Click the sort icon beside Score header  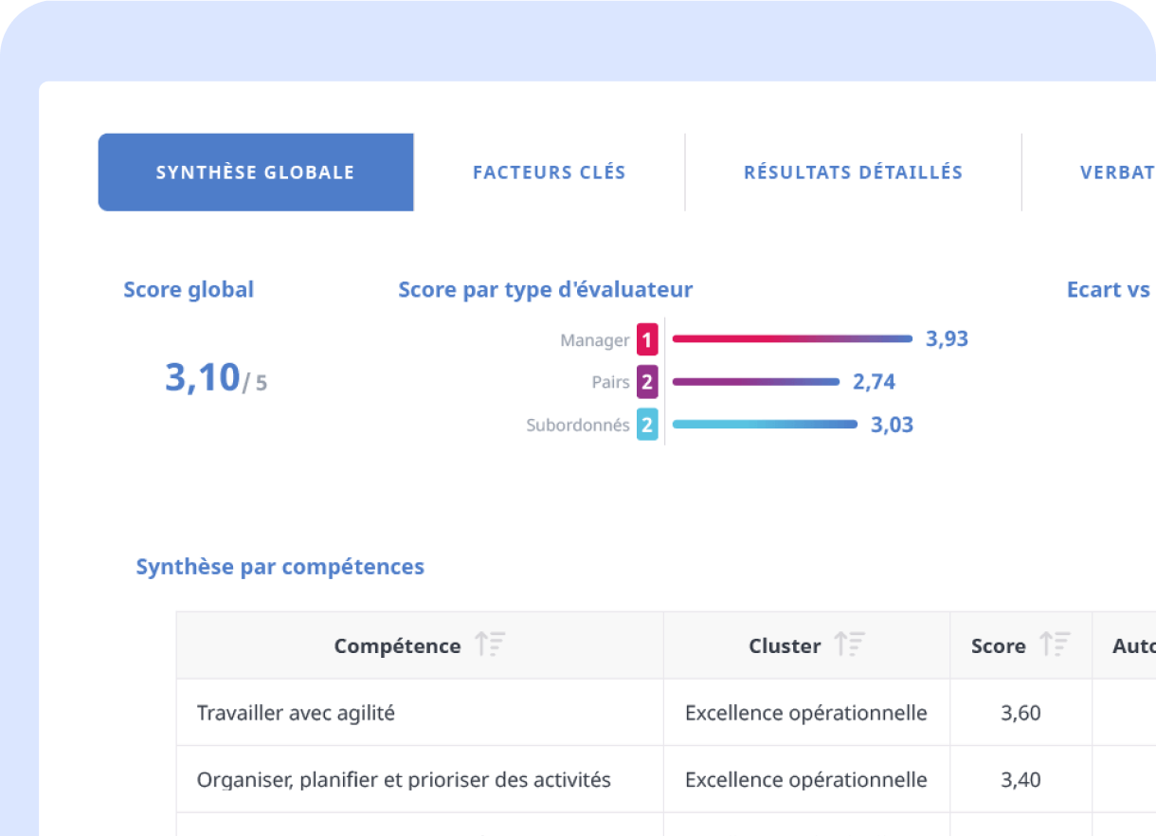click(x=1055, y=645)
